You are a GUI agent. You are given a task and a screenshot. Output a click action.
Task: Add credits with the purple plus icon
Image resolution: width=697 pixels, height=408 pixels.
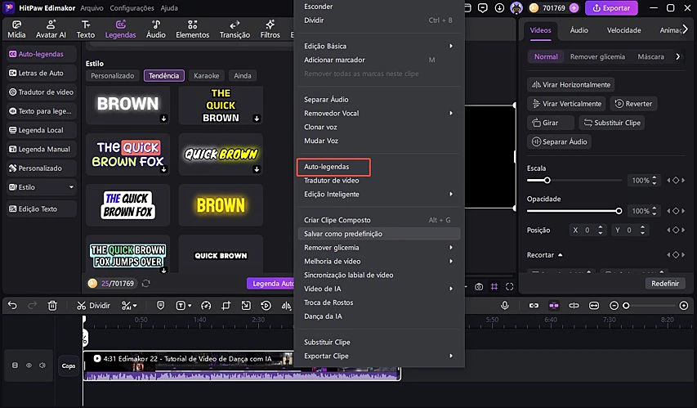(x=574, y=8)
